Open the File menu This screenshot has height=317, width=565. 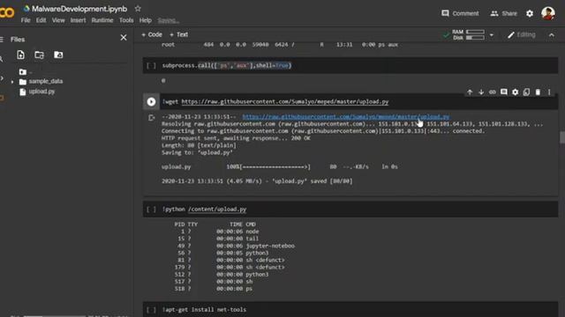tap(26, 20)
